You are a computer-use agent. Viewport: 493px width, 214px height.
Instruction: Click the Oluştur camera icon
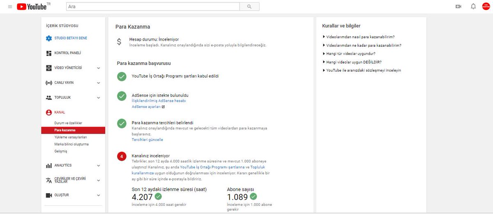pos(49,195)
